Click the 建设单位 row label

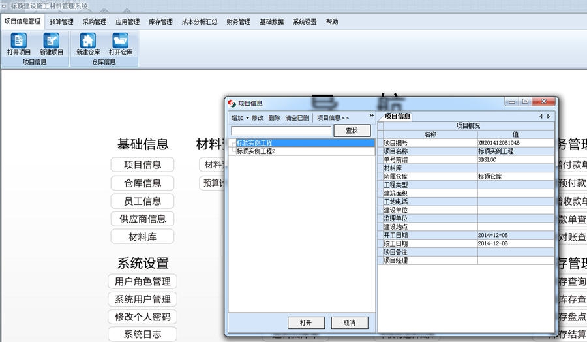396,210
